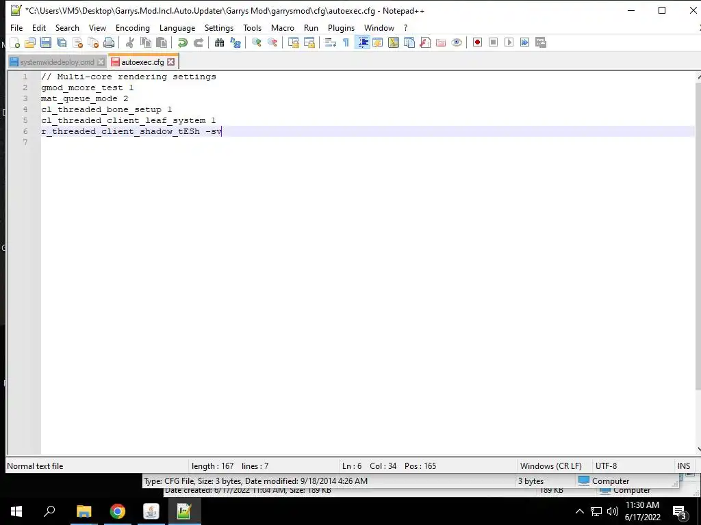Close the autoexec.cfg tab
The height and width of the screenshot is (525, 701).
pyautogui.click(x=170, y=62)
